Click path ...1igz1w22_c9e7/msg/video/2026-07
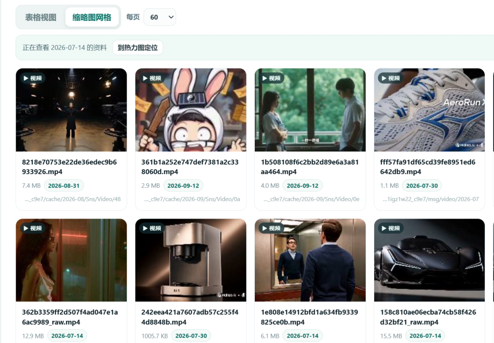This screenshot has height=343, width=494. pyautogui.click(x=431, y=199)
